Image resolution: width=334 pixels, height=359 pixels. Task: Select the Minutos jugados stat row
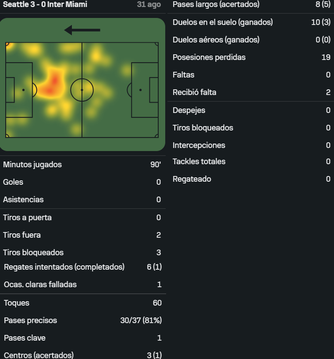point(82,165)
